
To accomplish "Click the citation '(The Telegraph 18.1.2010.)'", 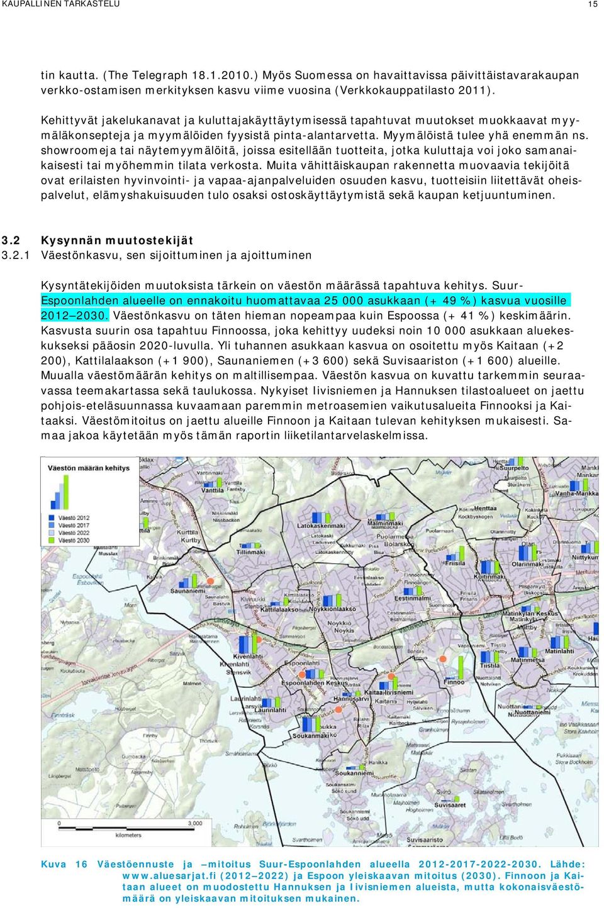I will (x=181, y=75).
